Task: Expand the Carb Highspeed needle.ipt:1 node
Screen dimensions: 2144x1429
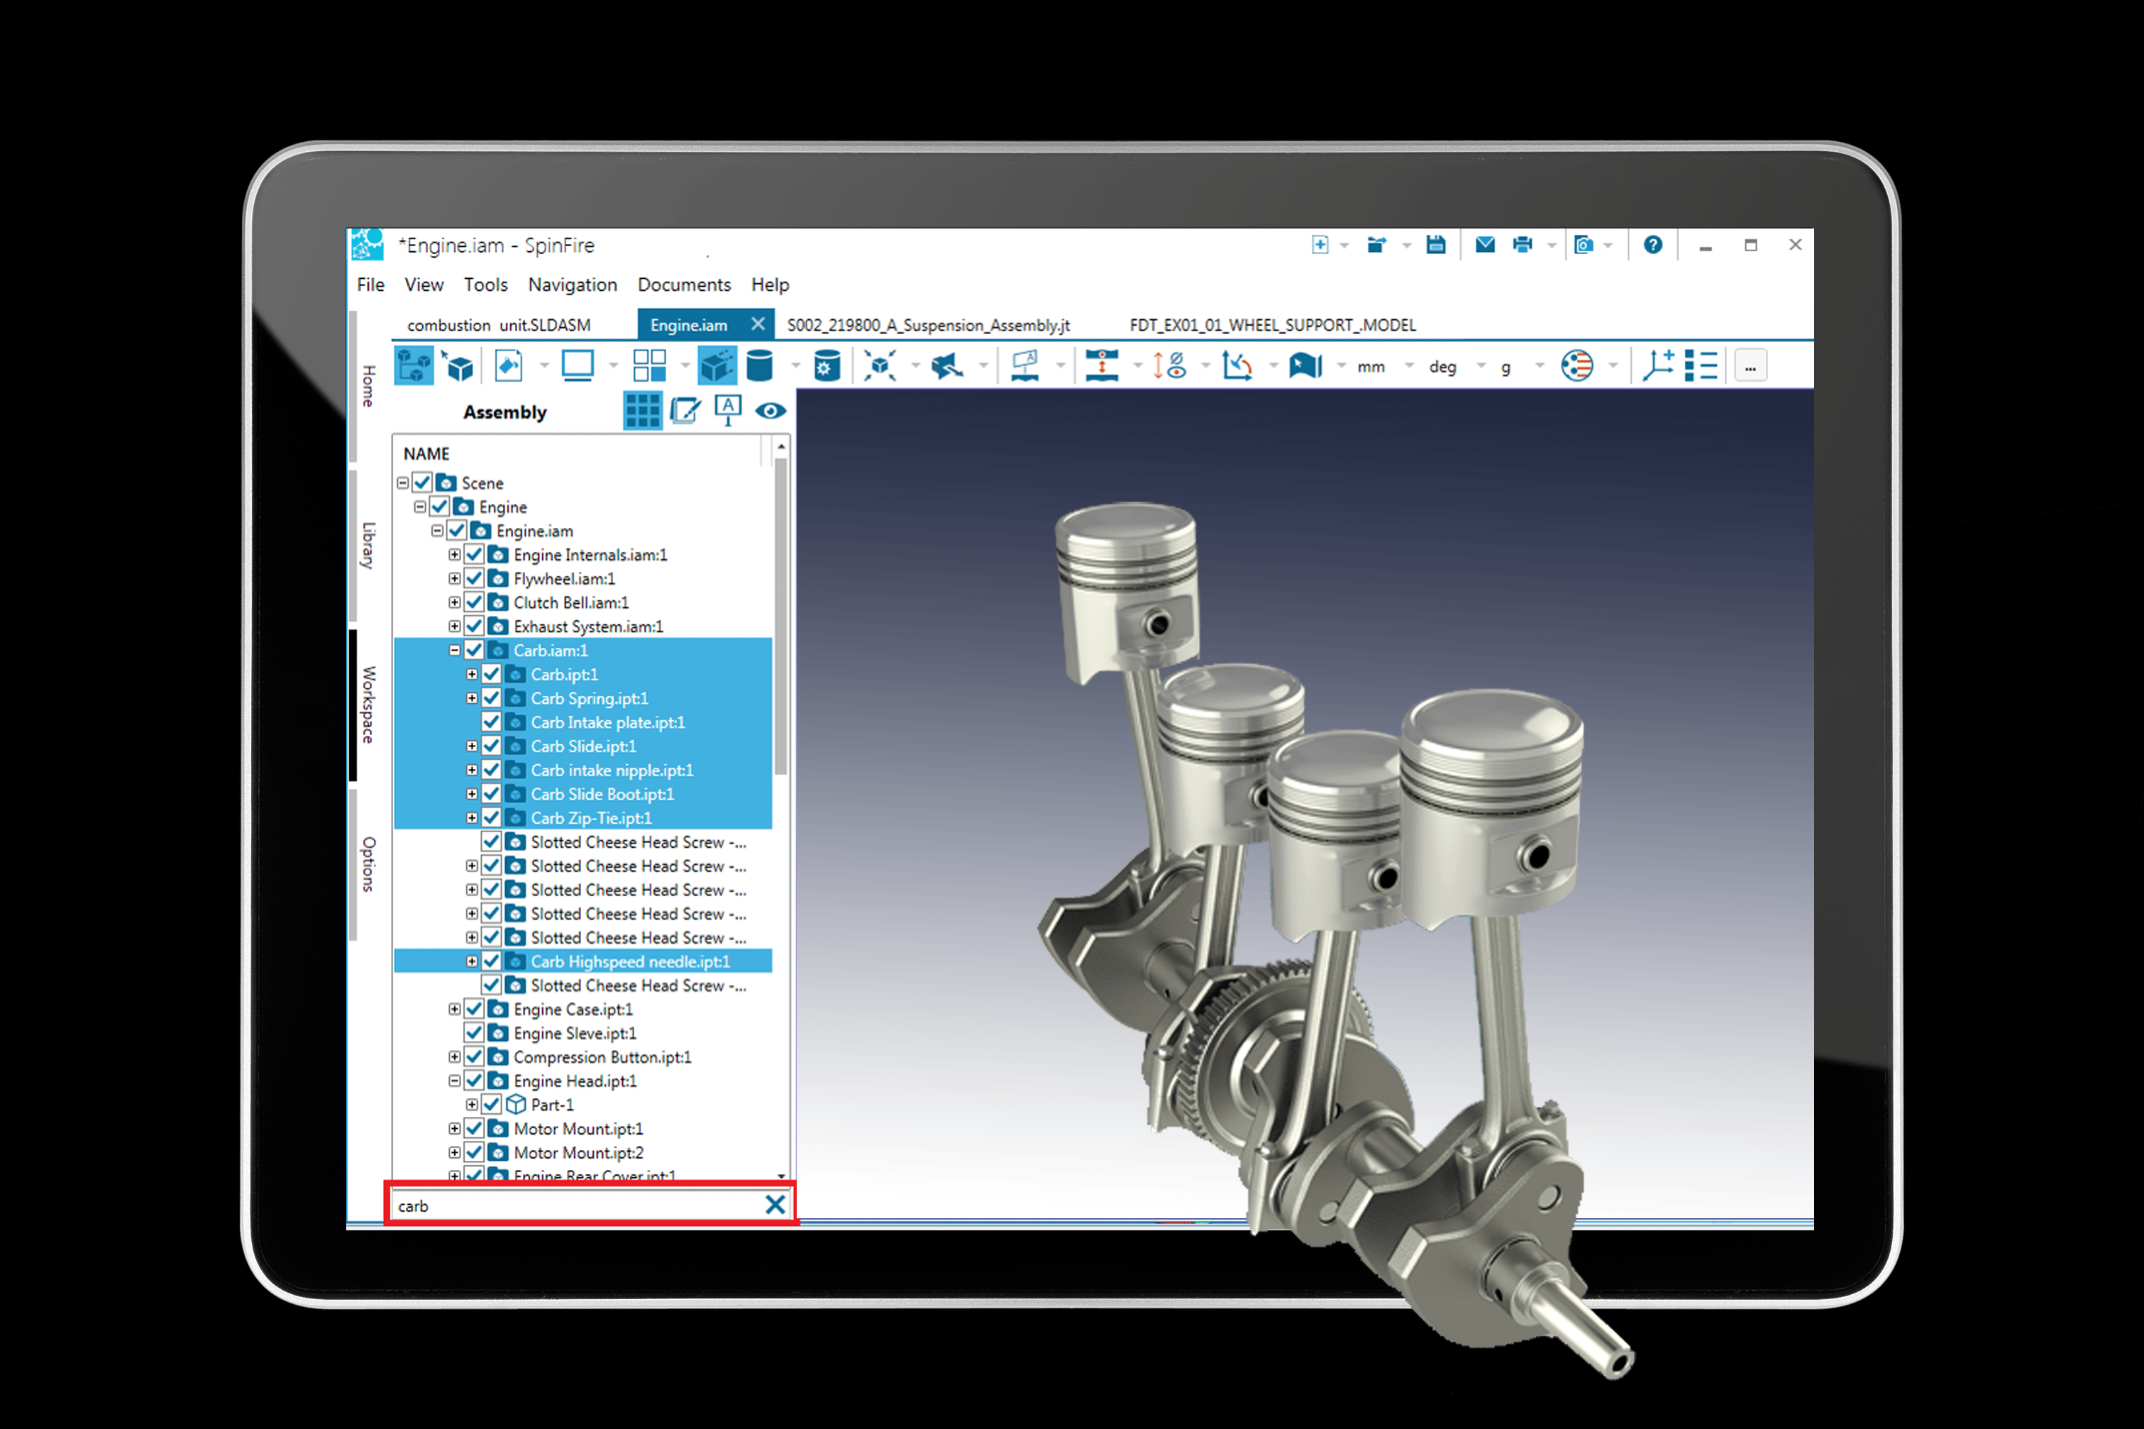Action: pos(471,961)
